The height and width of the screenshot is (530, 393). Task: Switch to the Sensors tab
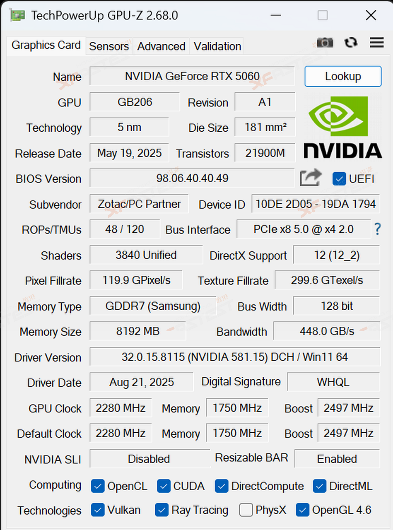[109, 46]
